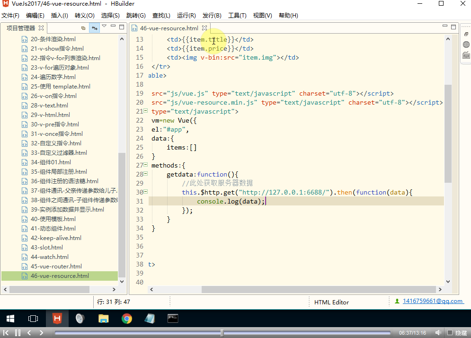Select 45-vue-router.html in the project tree
The width and height of the screenshot is (471, 338).
point(56,266)
